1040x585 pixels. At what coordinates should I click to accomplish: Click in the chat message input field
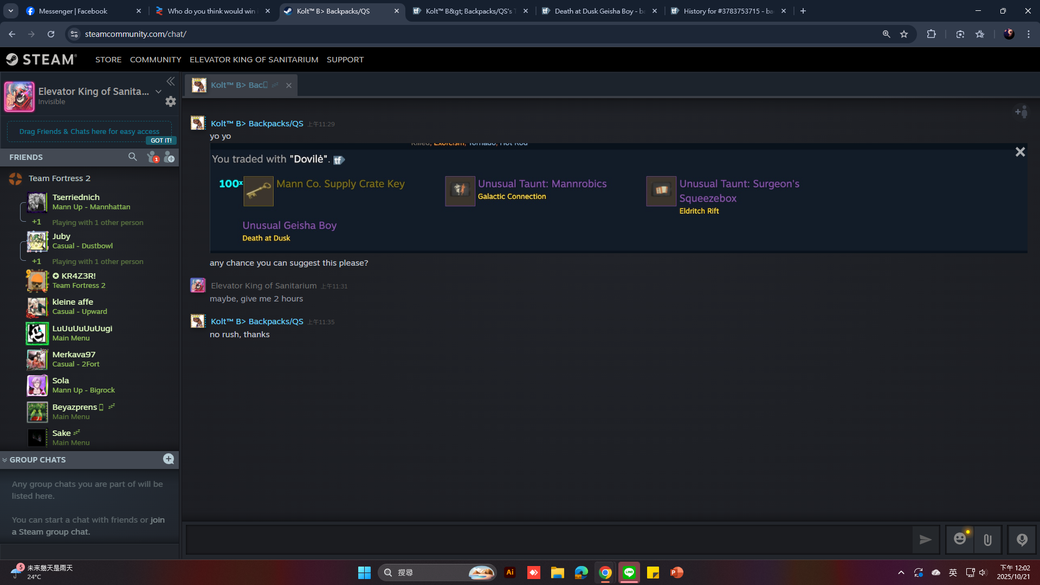click(547, 539)
